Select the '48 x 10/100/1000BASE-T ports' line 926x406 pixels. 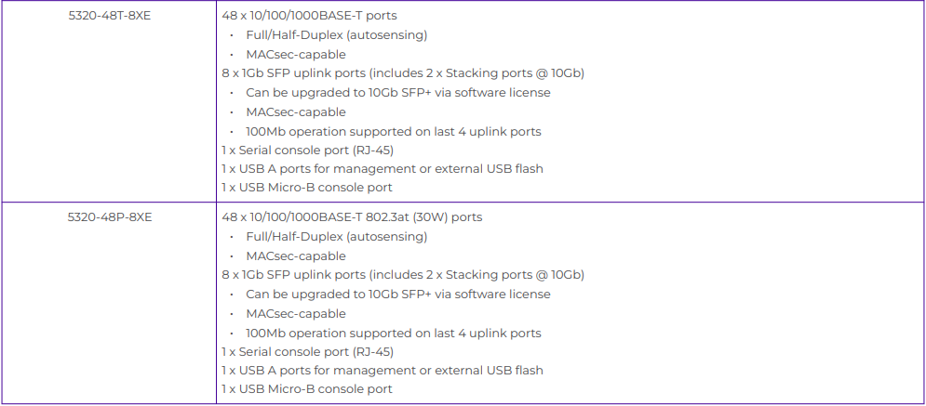[310, 16]
